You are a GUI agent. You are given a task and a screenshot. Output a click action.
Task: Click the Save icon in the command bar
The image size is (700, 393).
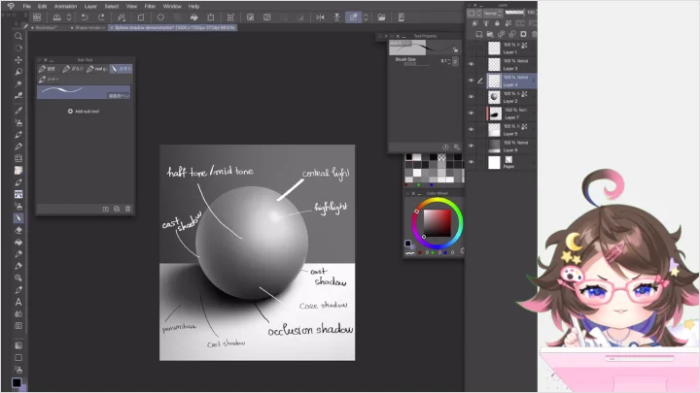pyautogui.click(x=57, y=17)
